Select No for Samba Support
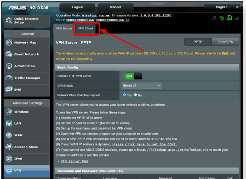The height and width of the screenshot is (179, 246). click(x=135, y=95)
